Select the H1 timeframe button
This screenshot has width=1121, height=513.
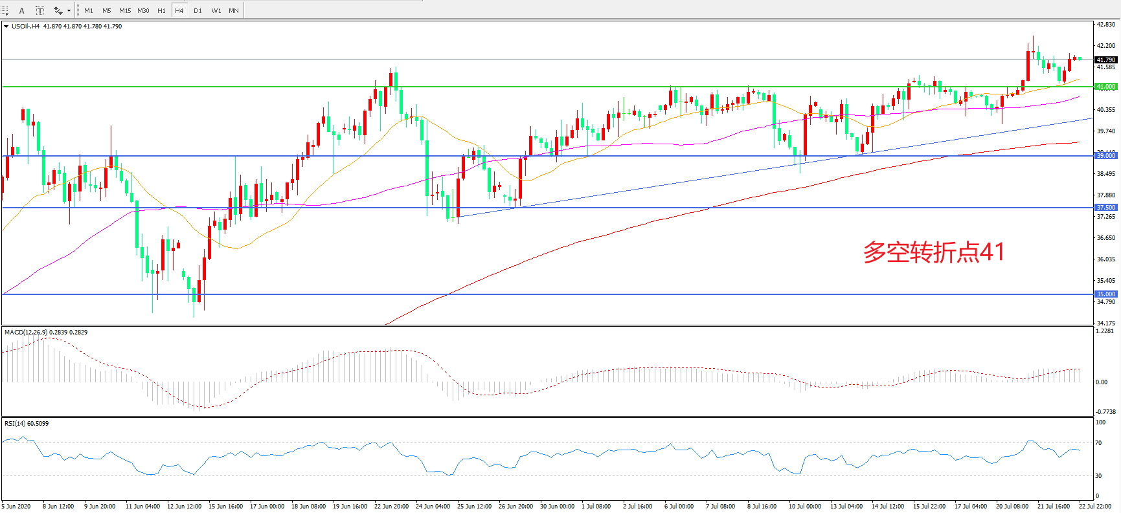161,10
